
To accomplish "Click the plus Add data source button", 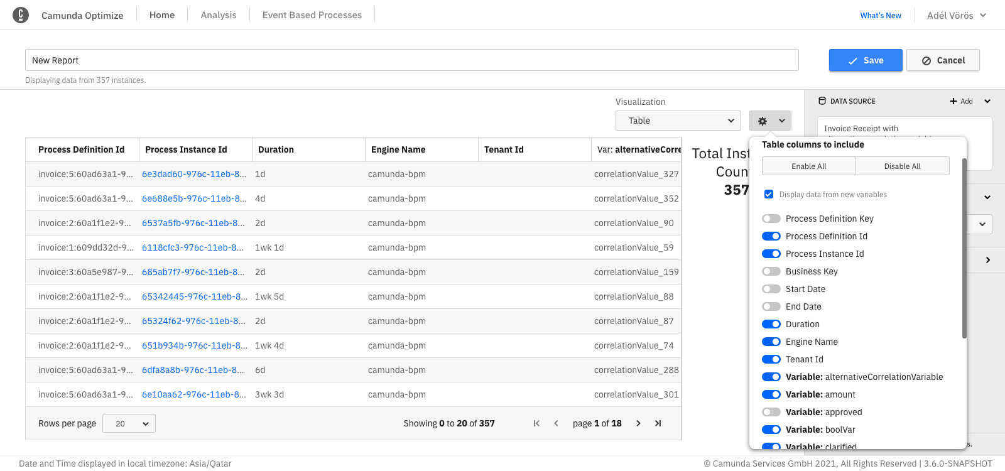I will point(962,101).
